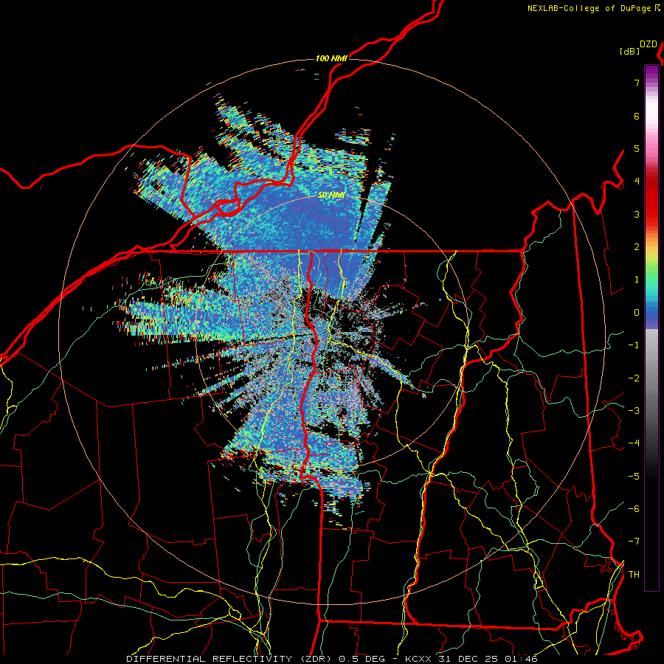Click the -5 value on color scale
This screenshot has height=664, width=664.
click(634, 476)
